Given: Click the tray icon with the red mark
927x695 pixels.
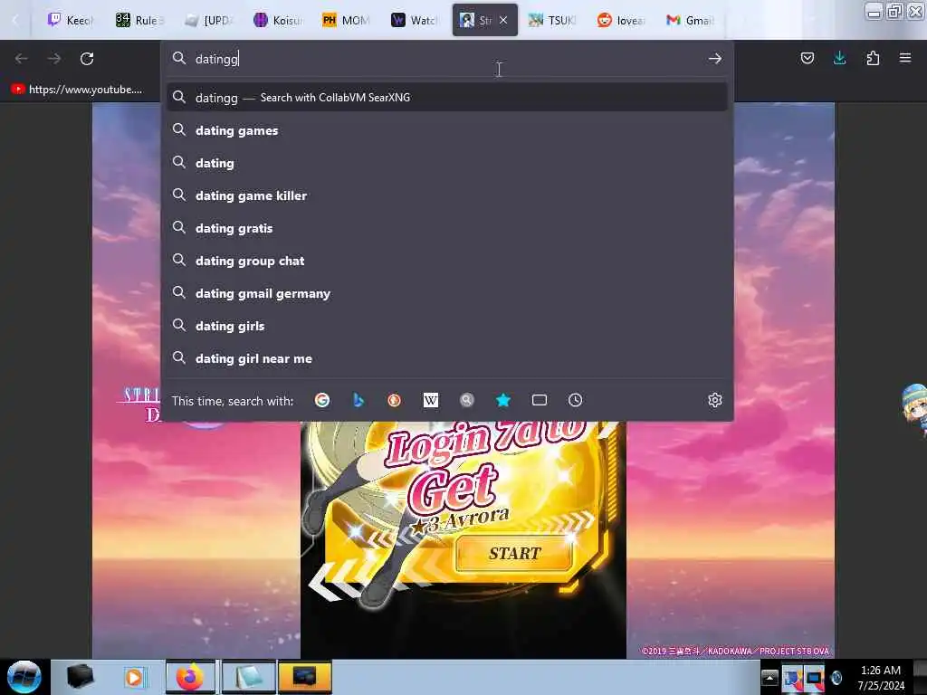Looking at the screenshot, I should point(793,678).
